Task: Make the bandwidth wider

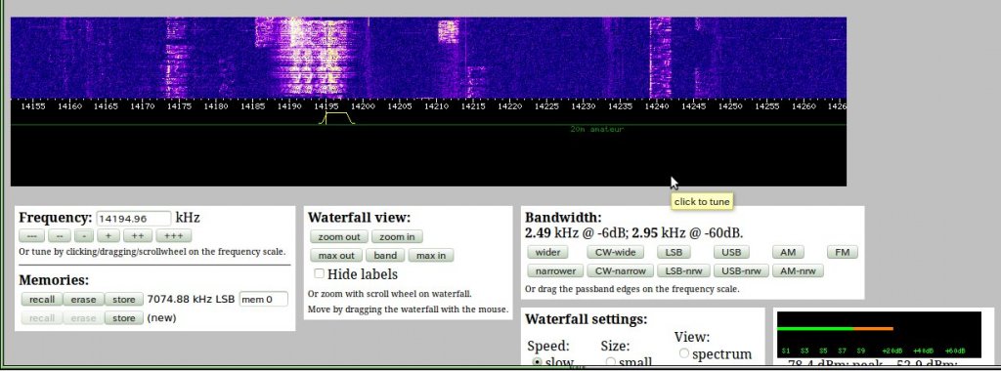Action: coord(547,253)
